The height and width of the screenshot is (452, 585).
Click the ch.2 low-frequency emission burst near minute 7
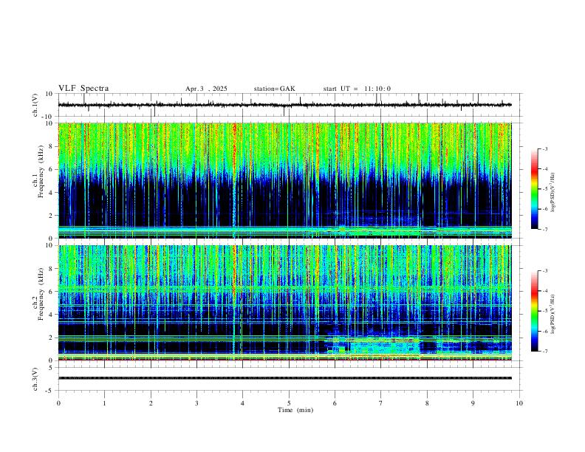pyautogui.click(x=384, y=346)
